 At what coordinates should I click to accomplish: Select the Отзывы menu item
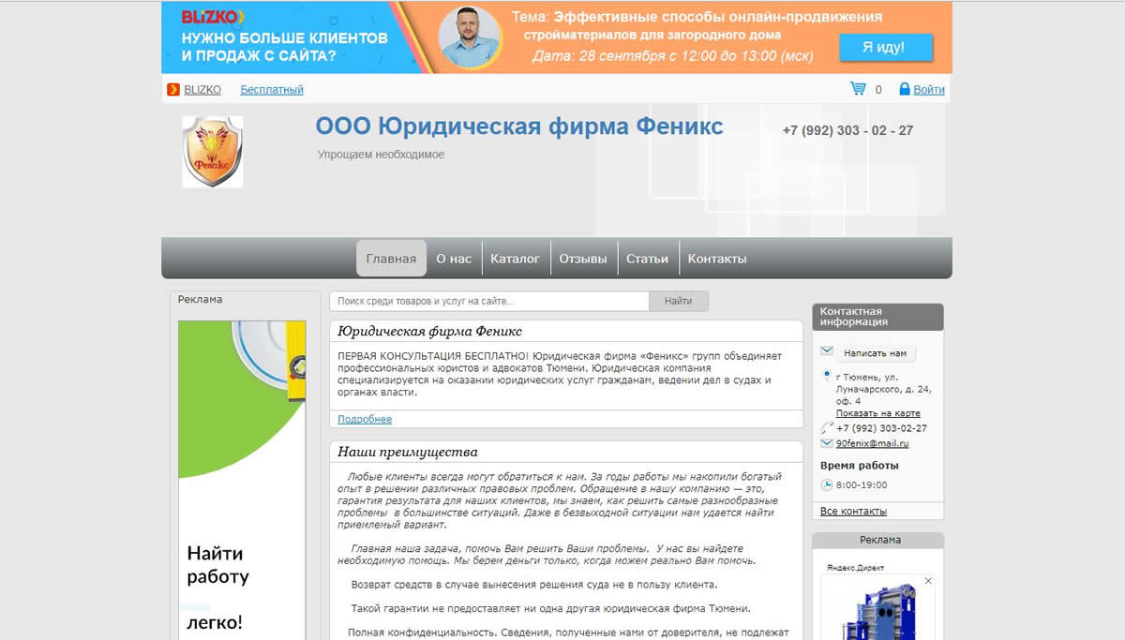point(583,258)
